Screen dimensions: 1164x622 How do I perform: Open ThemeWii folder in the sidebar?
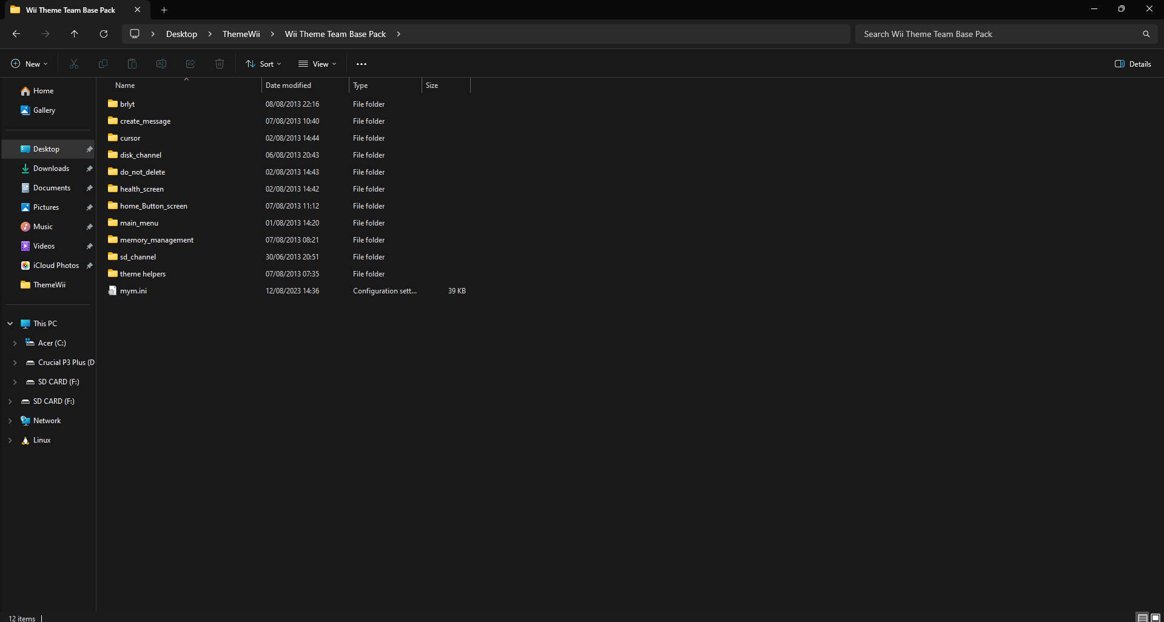pos(49,285)
